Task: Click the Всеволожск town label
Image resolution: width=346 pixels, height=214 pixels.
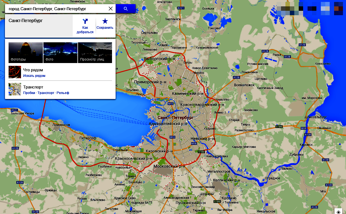Action: click(x=244, y=85)
